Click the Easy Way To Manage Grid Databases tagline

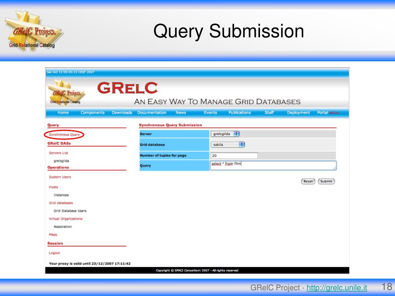[x=217, y=102]
